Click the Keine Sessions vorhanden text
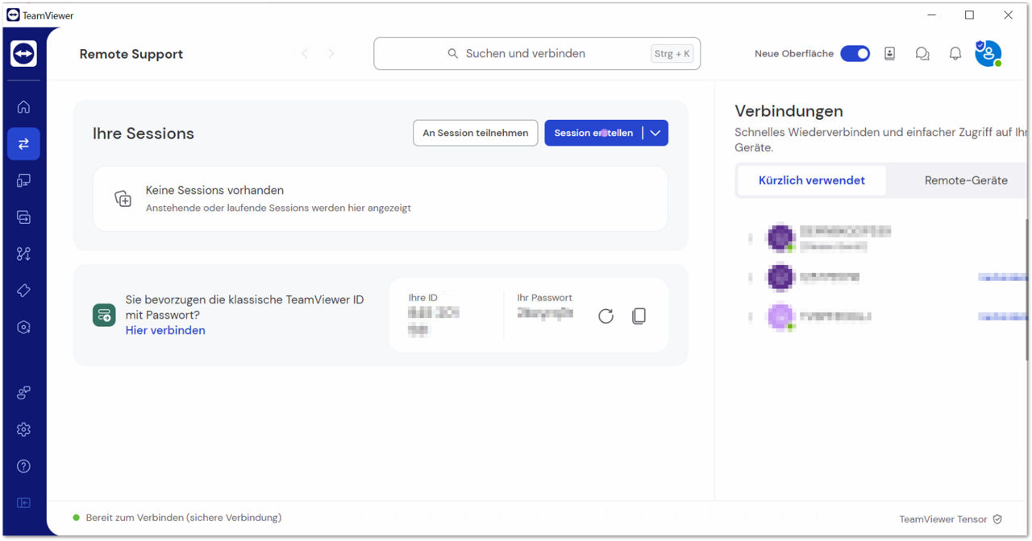 (x=214, y=191)
